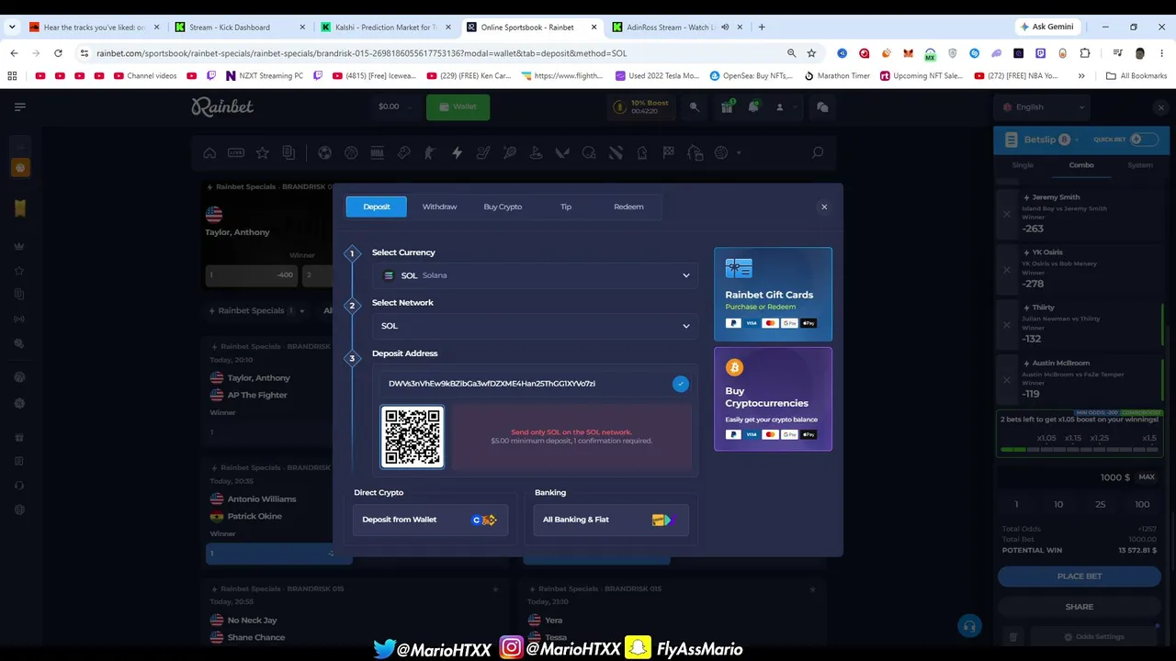This screenshot has width=1176, height=661.
Task: Switch the betslip to the System tab
Action: (1140, 165)
